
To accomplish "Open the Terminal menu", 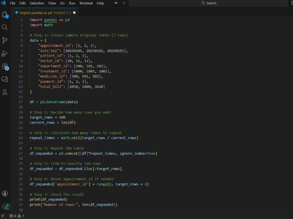I will 86,3.
